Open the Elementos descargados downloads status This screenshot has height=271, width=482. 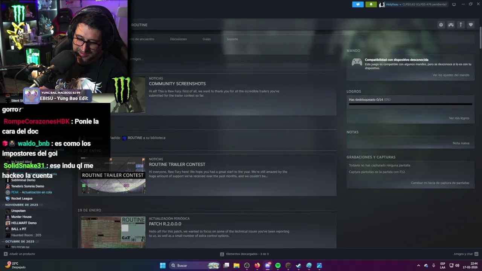244,254
